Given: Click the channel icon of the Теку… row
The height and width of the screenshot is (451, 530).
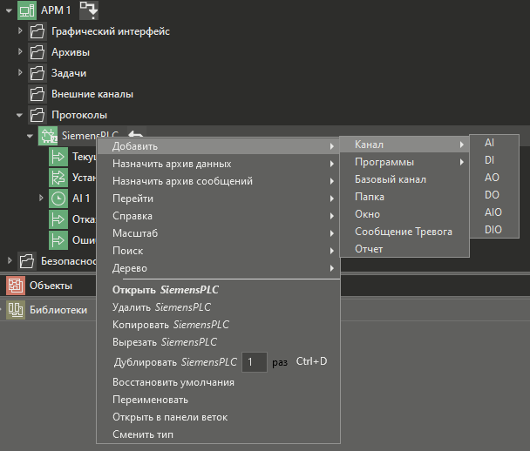Looking at the screenshot, I should click(58, 157).
